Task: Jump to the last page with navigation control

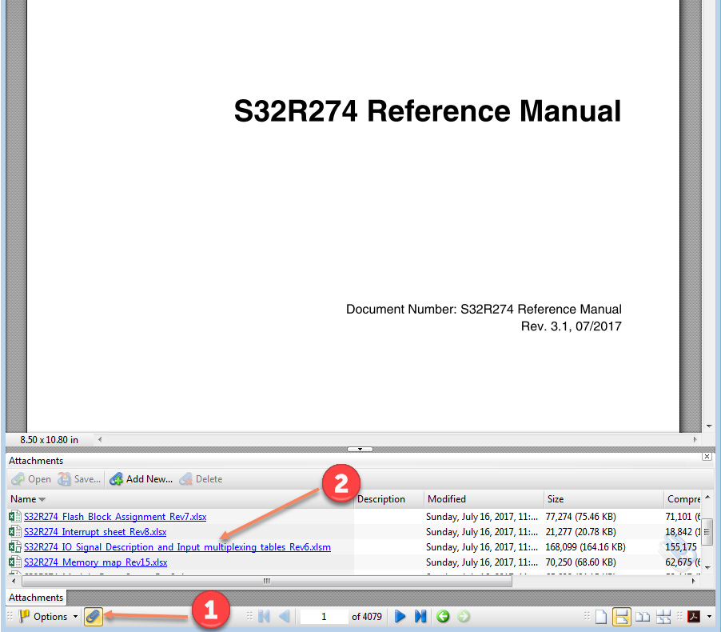Action: (x=420, y=616)
